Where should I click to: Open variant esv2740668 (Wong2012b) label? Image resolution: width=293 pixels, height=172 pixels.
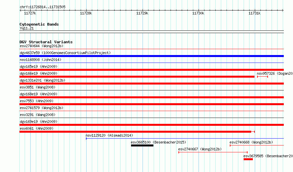tap(251, 142)
